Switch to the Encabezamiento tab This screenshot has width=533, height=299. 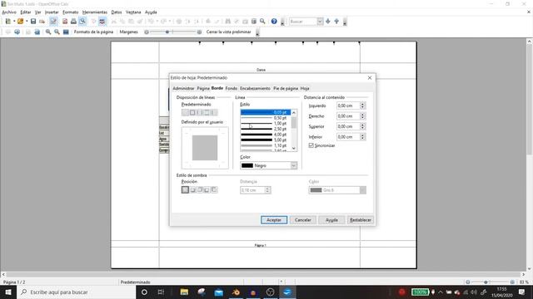[255, 89]
